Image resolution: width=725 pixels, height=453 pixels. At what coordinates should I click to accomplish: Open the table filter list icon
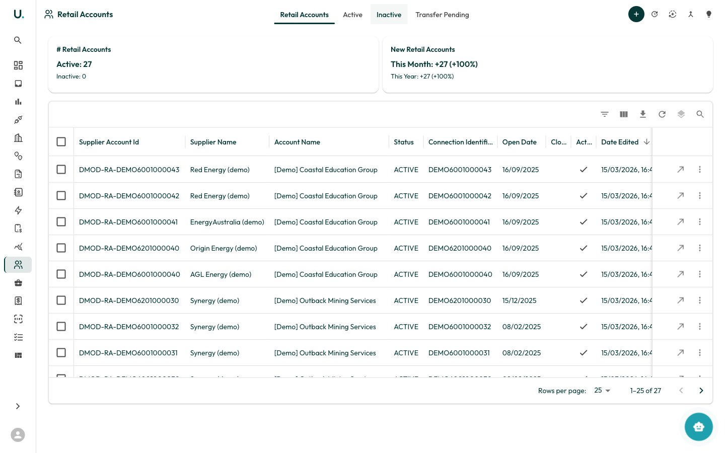tap(605, 114)
